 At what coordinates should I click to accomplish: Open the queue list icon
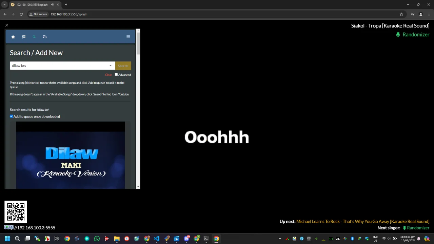24,37
